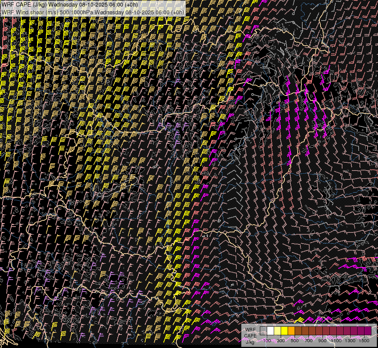This screenshot has height=348, width=378.
Task: Click the 100 legend scale label
Action: [x=267, y=341]
